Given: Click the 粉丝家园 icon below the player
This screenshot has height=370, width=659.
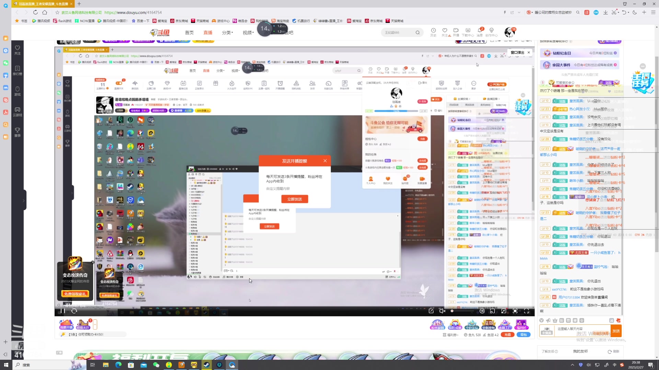Looking at the screenshot, I should pyautogui.click(x=437, y=325).
